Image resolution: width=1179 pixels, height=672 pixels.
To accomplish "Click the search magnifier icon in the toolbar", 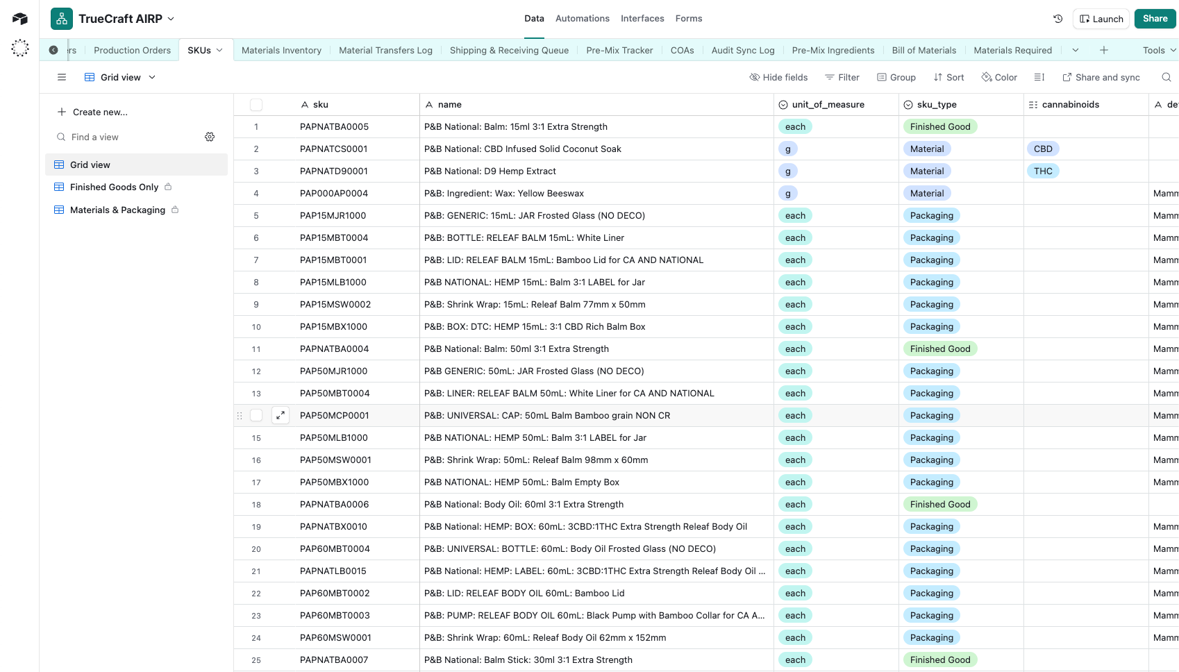I will pos(1167,77).
